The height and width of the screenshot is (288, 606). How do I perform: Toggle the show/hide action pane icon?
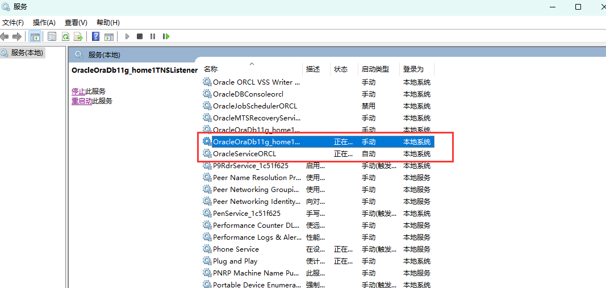tap(109, 36)
